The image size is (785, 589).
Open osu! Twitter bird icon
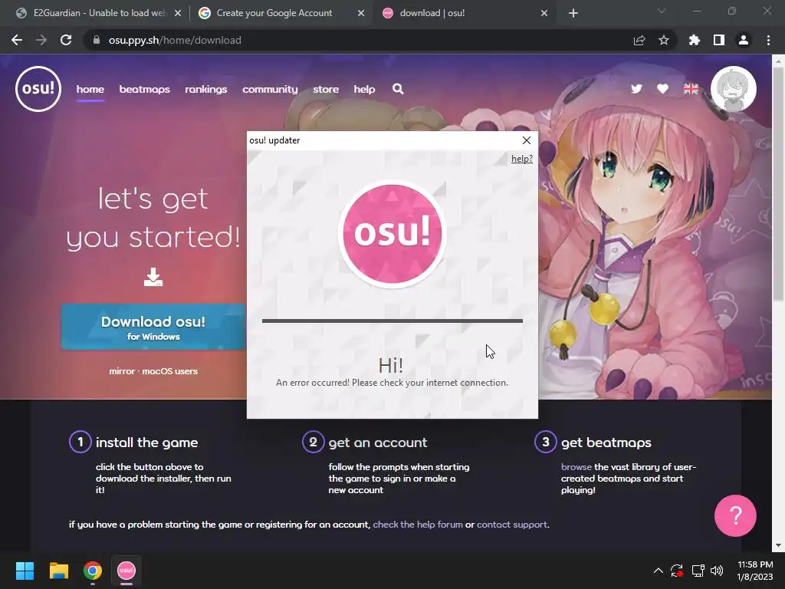[636, 89]
